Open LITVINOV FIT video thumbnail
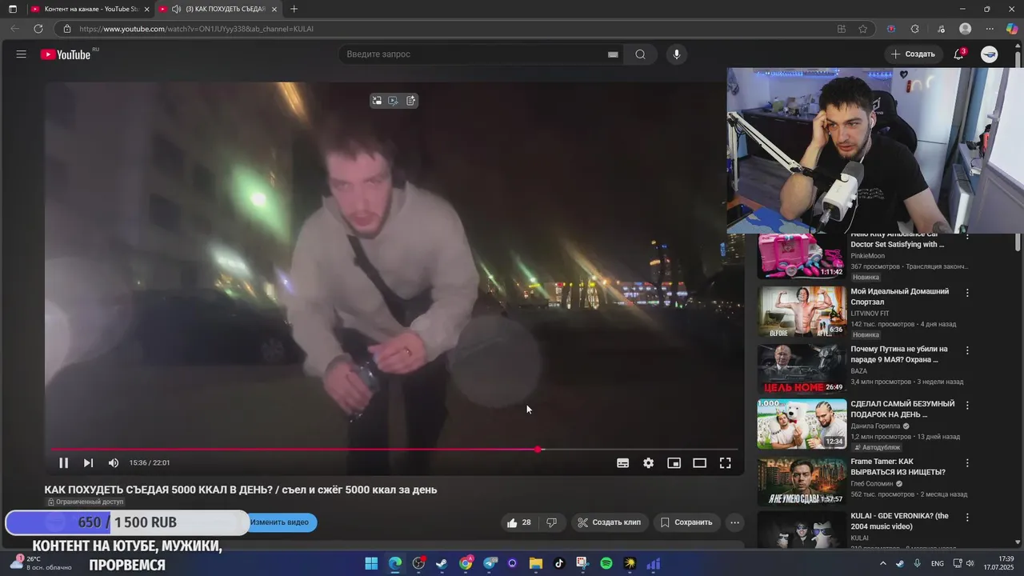Screen dimensions: 1024x576 (x=802, y=312)
